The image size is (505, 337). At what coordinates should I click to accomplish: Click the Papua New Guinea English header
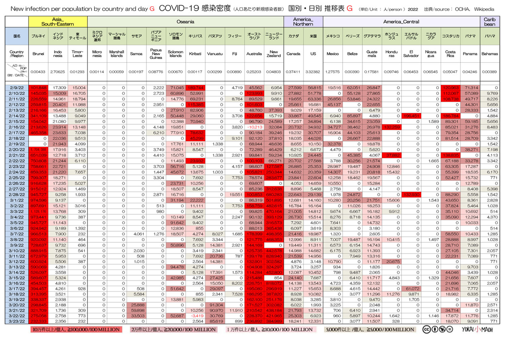(156, 54)
